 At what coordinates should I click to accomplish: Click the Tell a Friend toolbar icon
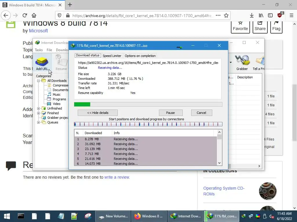[x=259, y=63]
